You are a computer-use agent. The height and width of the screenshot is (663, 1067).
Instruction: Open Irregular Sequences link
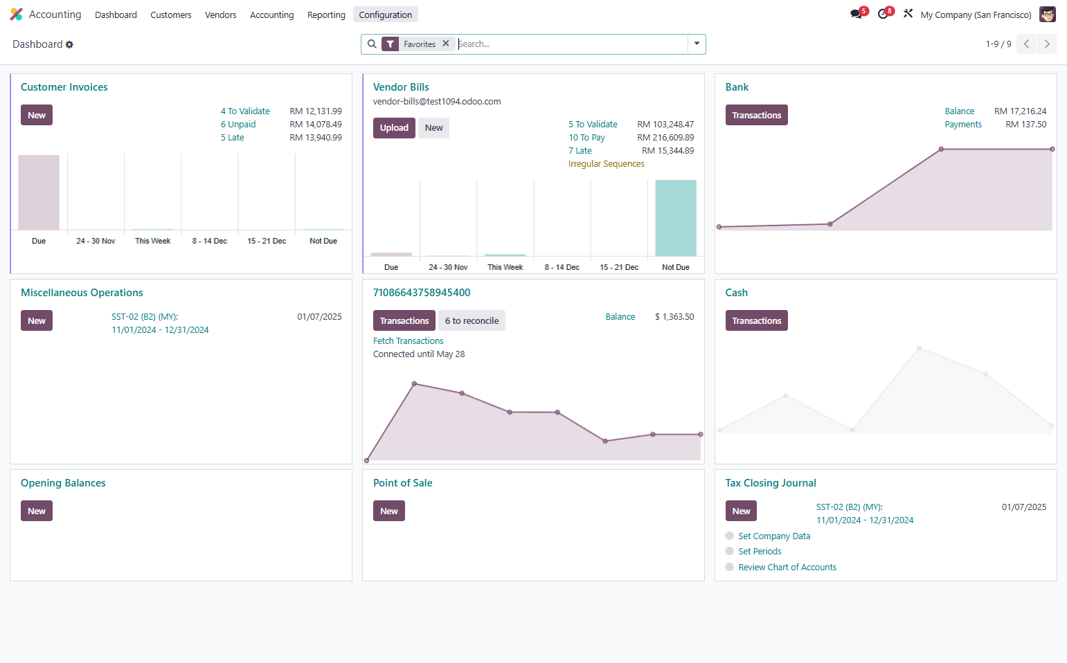tap(607, 164)
